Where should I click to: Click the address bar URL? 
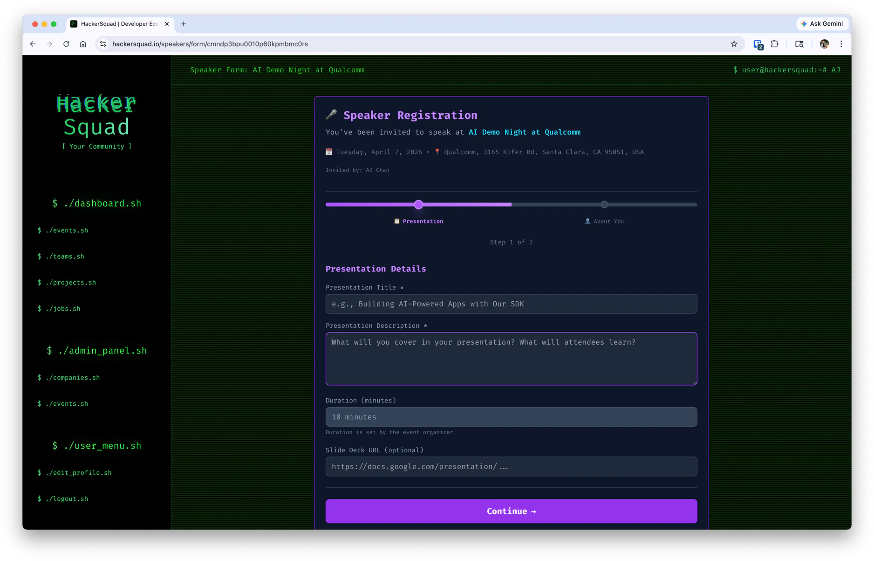[x=210, y=44]
